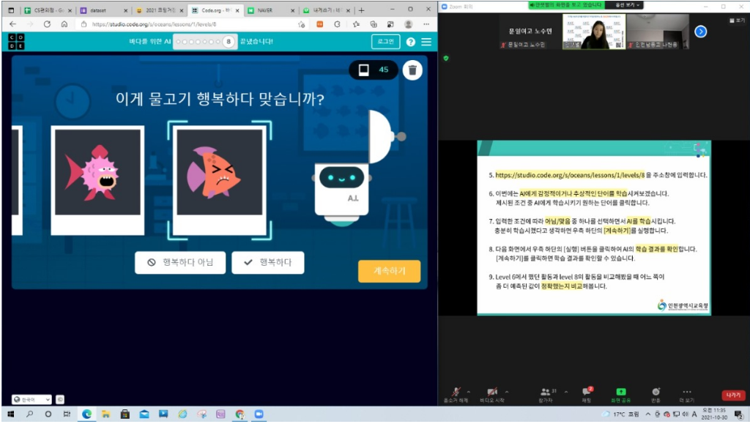Select the pink pufferfish photo card

97,181
